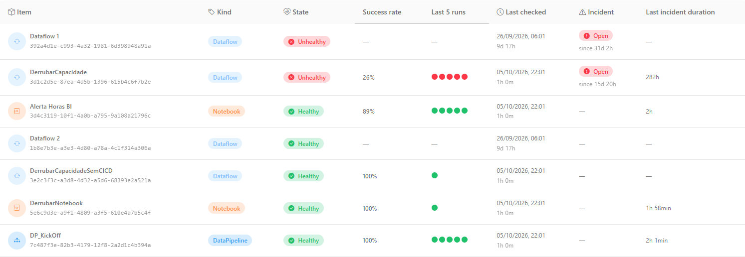This screenshot has height=257, width=745.
Task: Click the DerrubarNotebook notebook icon
Action: pyautogui.click(x=16, y=208)
